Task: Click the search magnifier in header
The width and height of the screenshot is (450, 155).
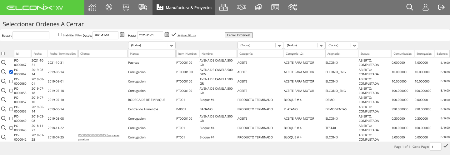Action: coord(410,7)
